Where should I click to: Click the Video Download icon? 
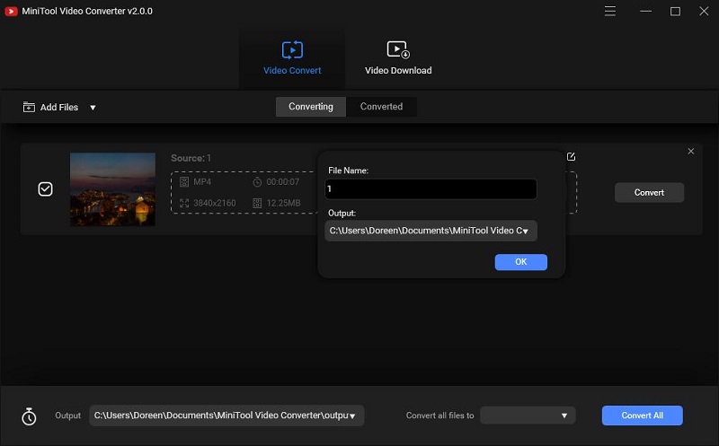coord(398,50)
